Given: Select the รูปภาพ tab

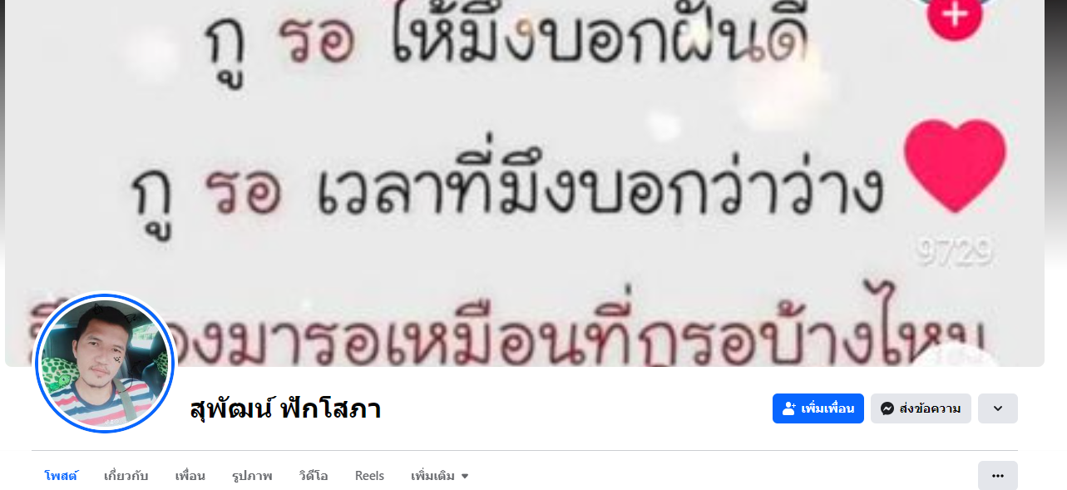Looking at the screenshot, I should [x=252, y=476].
